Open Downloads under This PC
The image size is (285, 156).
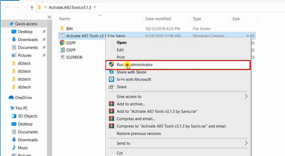click(28, 140)
